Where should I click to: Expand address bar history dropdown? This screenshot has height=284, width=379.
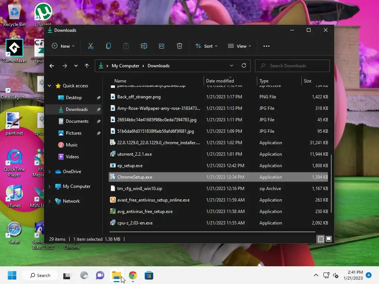(x=232, y=65)
